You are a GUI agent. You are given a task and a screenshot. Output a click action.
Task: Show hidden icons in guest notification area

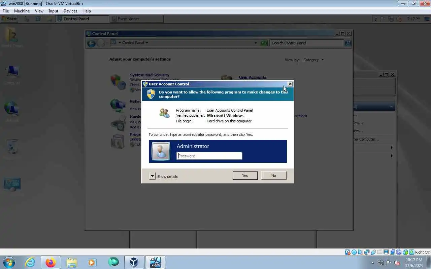click(375, 19)
